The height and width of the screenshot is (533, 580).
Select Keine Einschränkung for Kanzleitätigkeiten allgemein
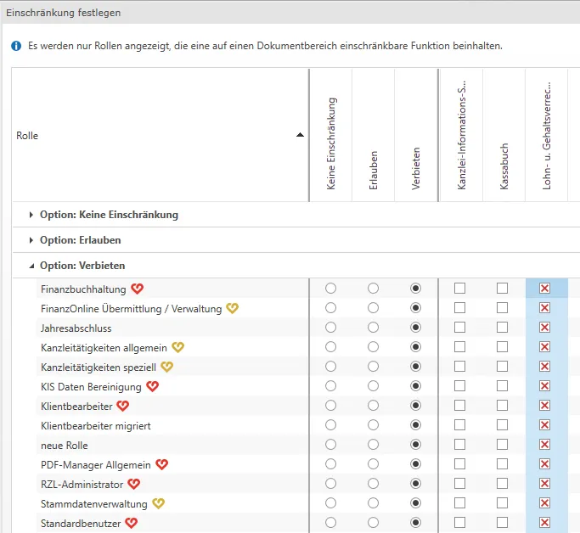click(330, 347)
